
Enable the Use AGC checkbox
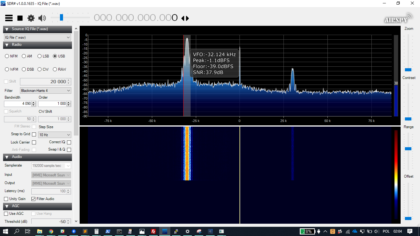pos(6,214)
